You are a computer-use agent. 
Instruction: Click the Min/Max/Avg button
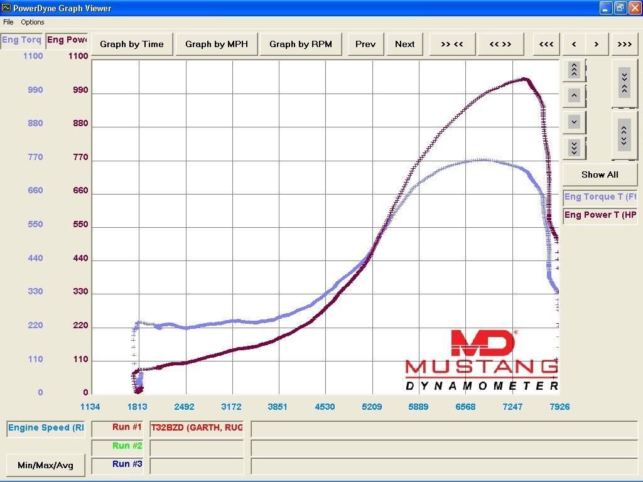coord(45,465)
